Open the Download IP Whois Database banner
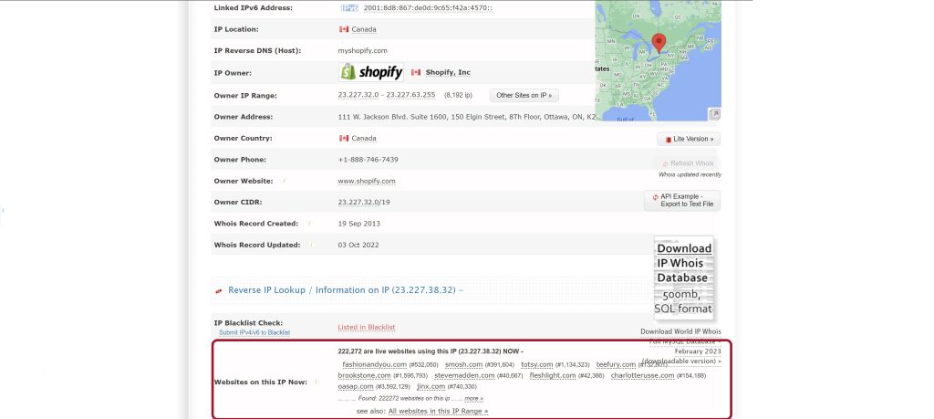Viewport: 934px width, 419px height. pos(684,278)
